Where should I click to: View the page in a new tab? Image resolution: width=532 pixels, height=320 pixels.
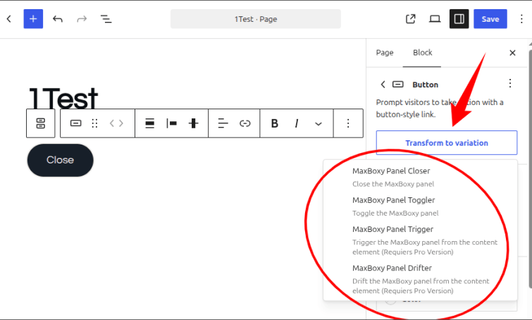[411, 19]
